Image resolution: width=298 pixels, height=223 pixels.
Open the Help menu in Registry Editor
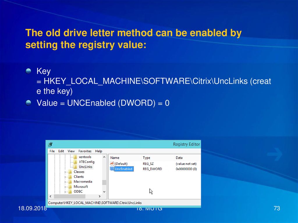99,151
